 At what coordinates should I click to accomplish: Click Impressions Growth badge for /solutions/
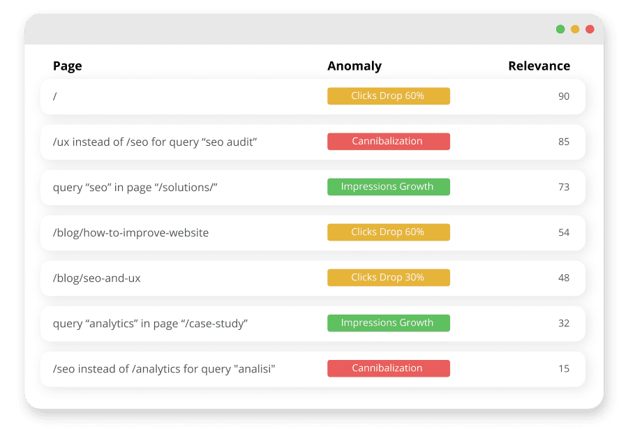point(389,187)
